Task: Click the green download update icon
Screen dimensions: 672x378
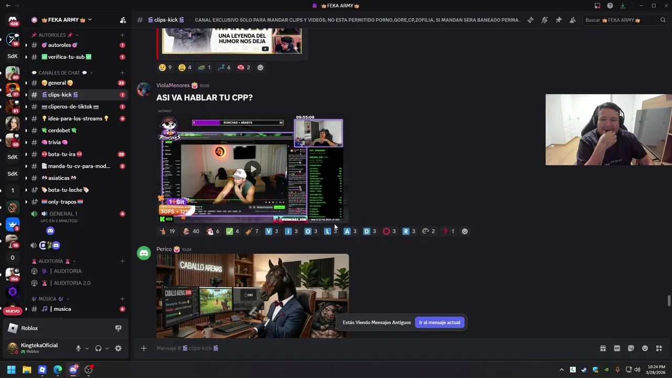Action: tap(623, 6)
